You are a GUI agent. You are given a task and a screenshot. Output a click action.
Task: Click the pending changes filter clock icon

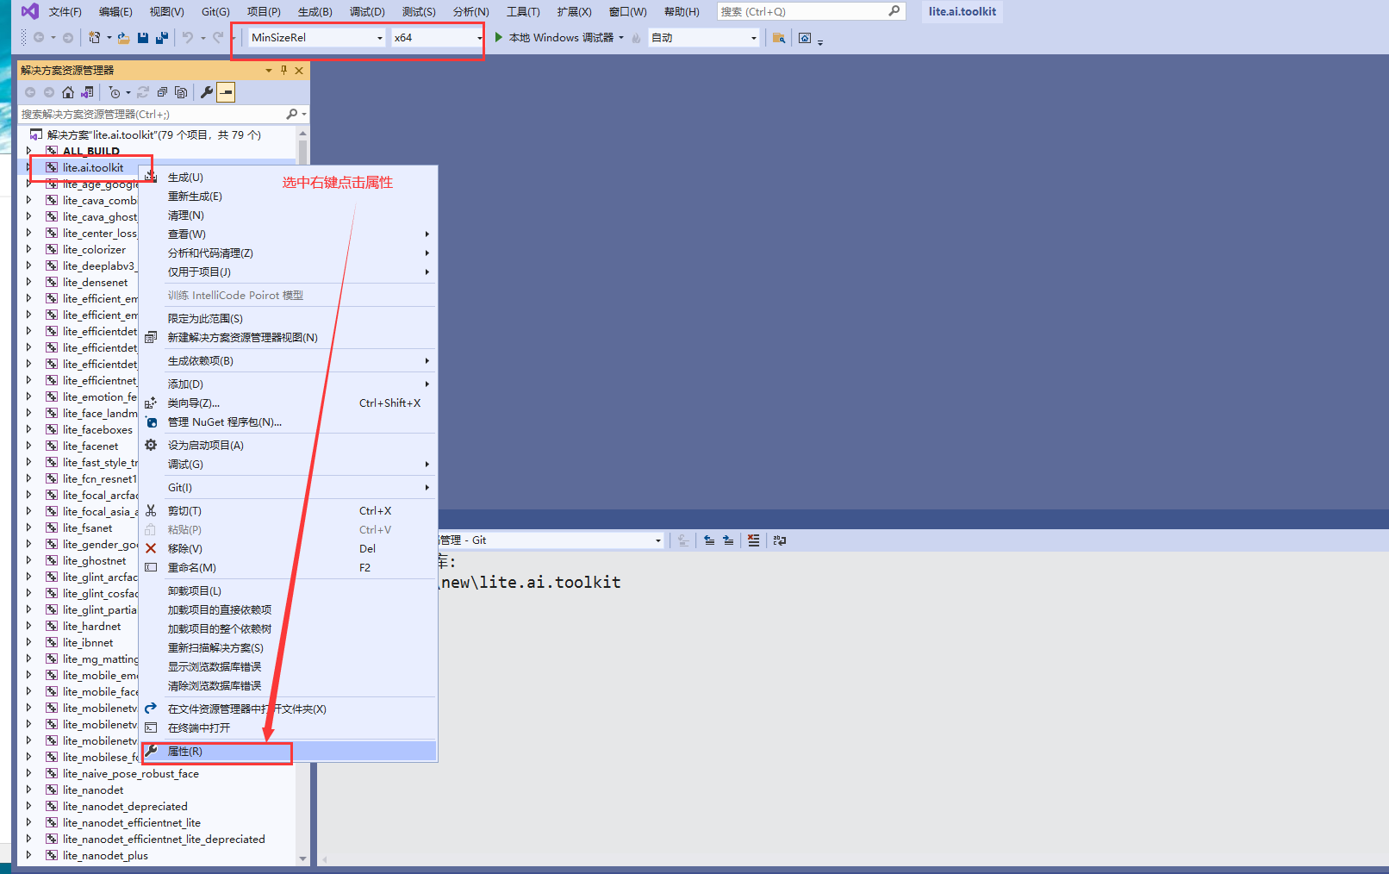115,92
